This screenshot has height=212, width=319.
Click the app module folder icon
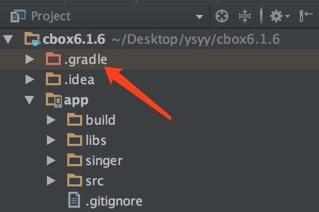coord(53,100)
